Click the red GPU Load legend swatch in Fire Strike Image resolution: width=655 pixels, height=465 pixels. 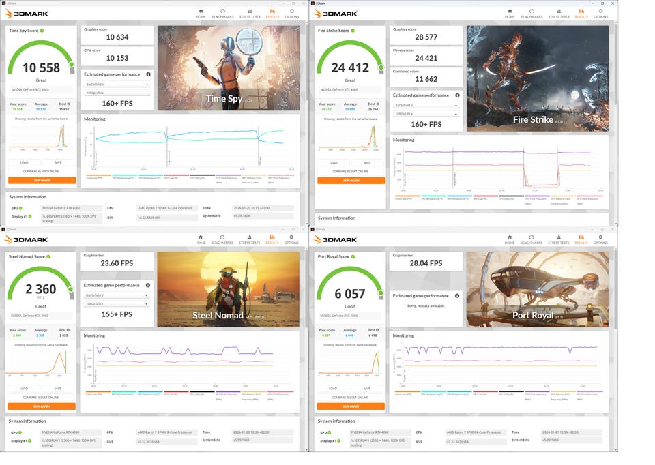tap(485, 196)
